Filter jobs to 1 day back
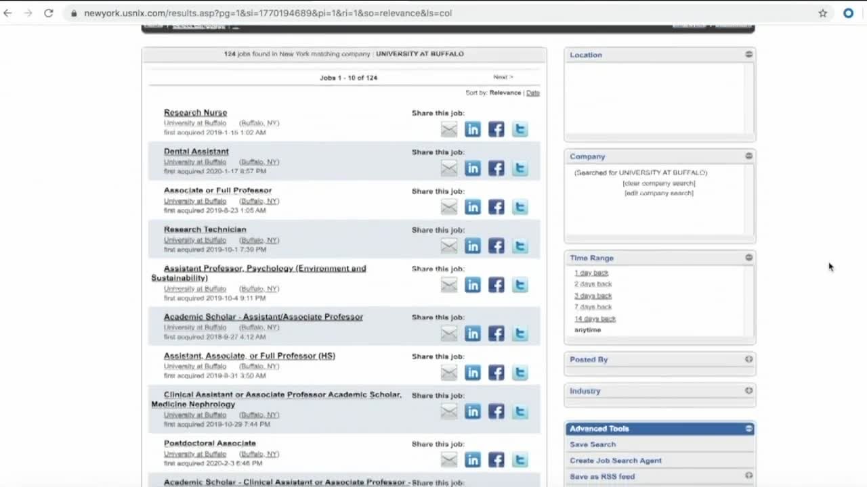Viewport: 867px width, 487px height. [x=591, y=273]
